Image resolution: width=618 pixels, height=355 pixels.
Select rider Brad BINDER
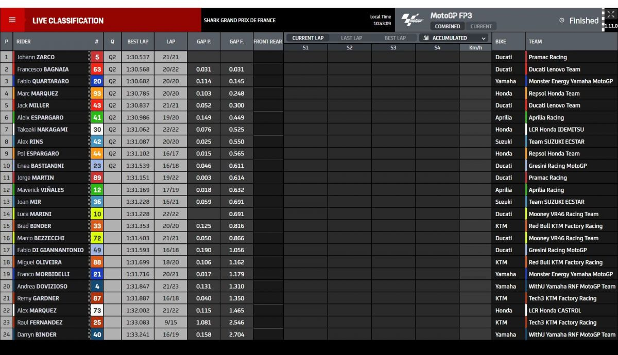point(34,226)
